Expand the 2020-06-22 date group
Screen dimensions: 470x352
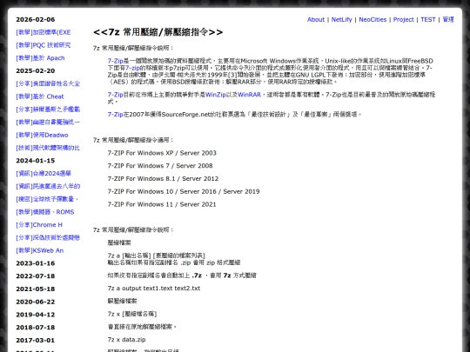click(36, 302)
